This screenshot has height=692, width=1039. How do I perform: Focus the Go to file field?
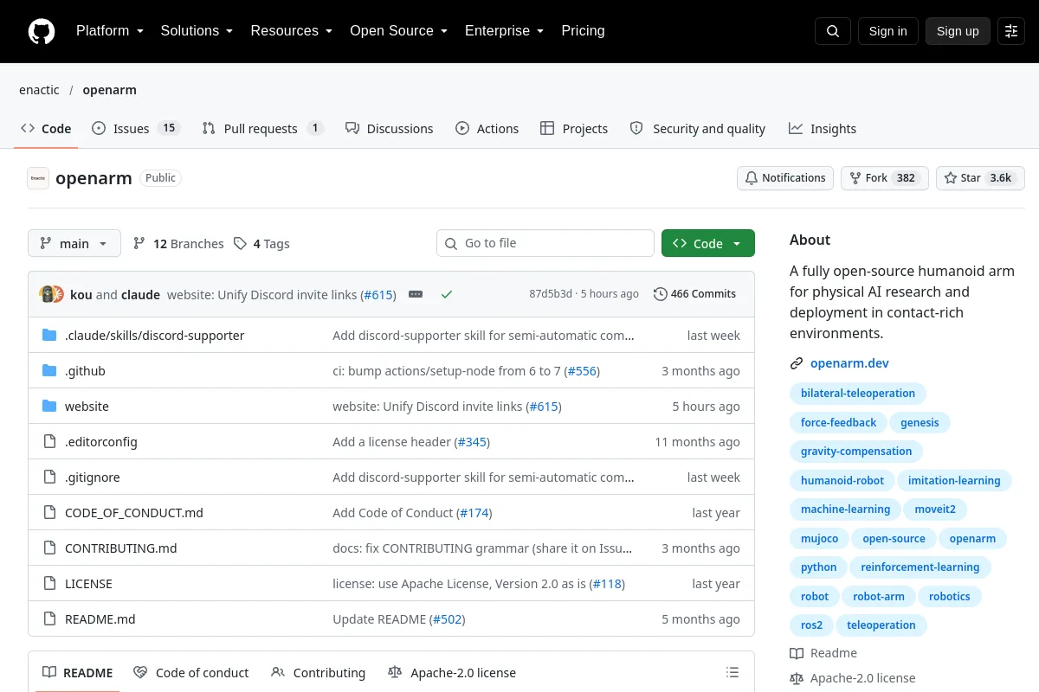[545, 243]
